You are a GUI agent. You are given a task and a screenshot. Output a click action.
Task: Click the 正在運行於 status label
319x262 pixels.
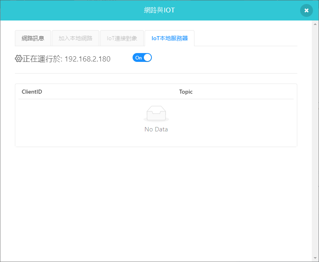click(x=42, y=59)
